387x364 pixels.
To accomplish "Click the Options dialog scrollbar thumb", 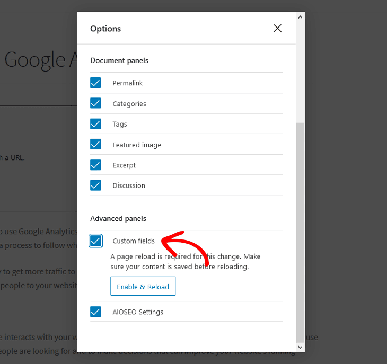I will [x=300, y=233].
